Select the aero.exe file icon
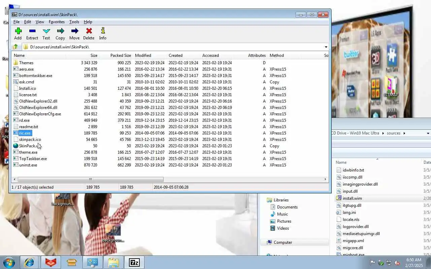This screenshot has width=431, height=269. [x=16, y=69]
